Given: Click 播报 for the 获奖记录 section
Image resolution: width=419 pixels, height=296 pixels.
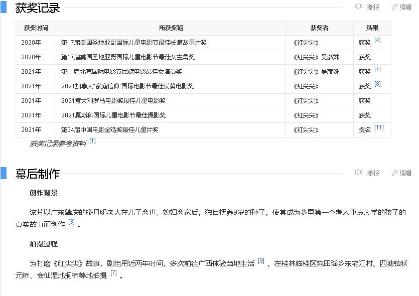Looking at the screenshot, I should [373, 7].
